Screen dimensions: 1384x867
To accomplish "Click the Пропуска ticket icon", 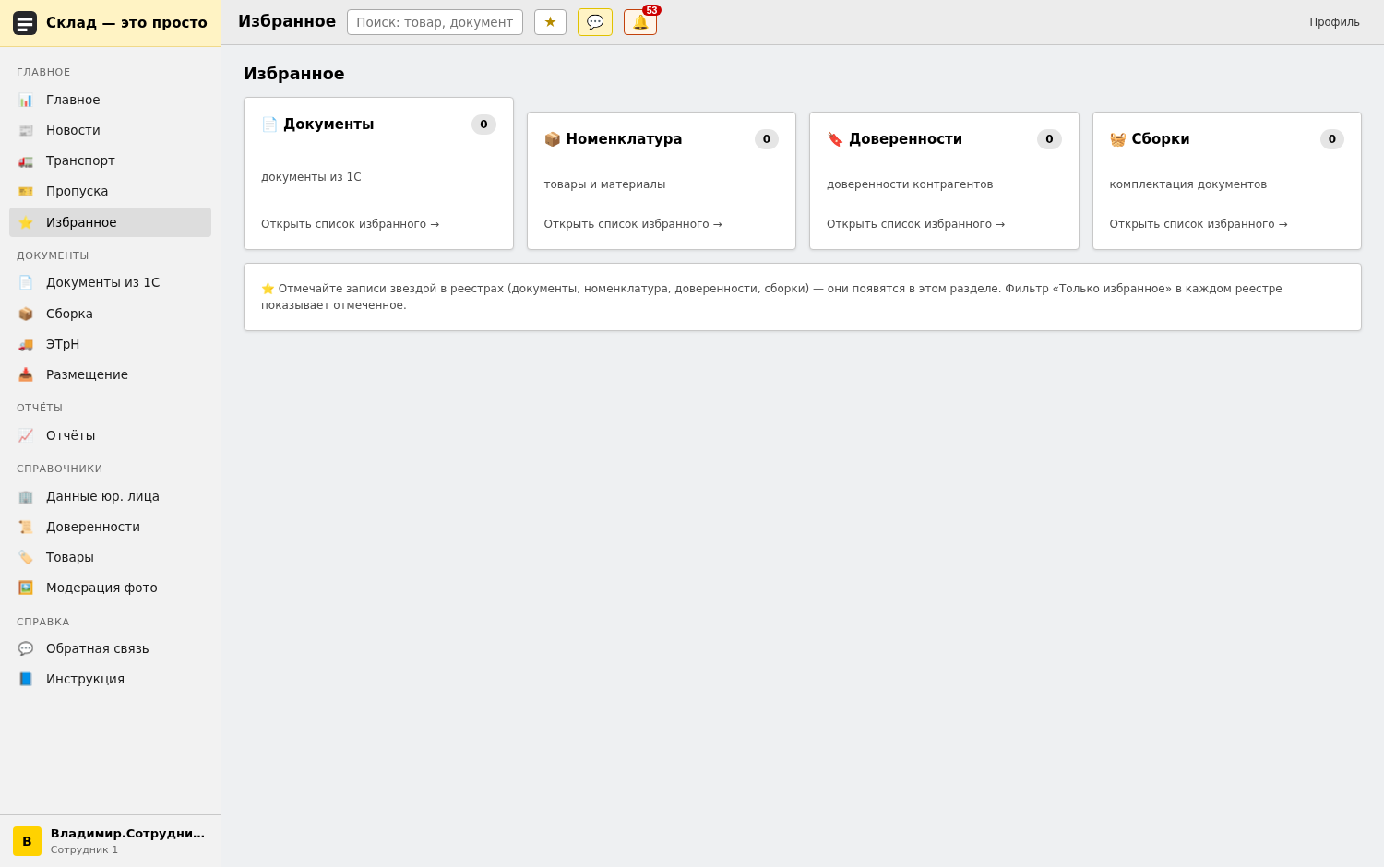I will coord(26,191).
